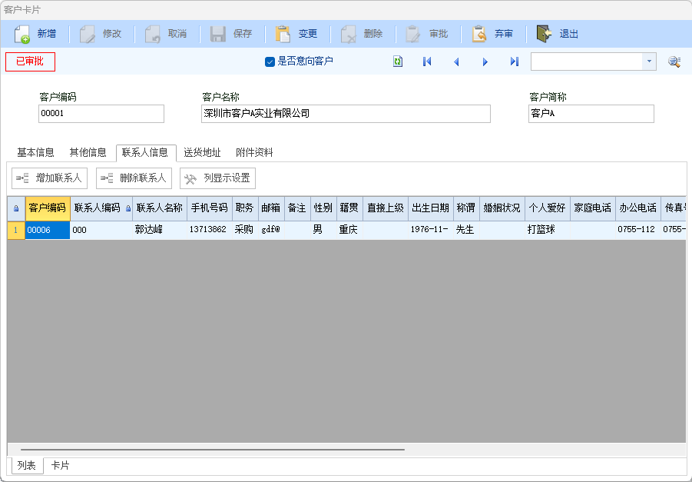This screenshot has height=482, width=692.
Task: Select the 联系人信息 tab
Action: point(146,153)
